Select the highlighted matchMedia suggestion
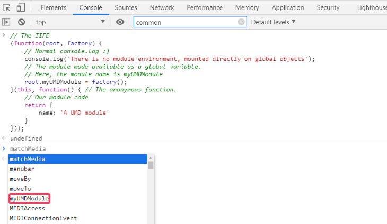The image size is (387, 224). [28, 159]
